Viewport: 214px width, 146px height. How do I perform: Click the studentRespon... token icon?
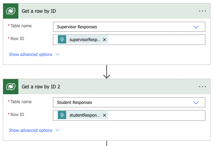(62, 115)
